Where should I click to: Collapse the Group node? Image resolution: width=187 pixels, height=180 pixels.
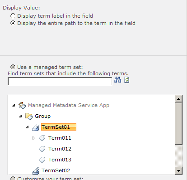coord(20,116)
